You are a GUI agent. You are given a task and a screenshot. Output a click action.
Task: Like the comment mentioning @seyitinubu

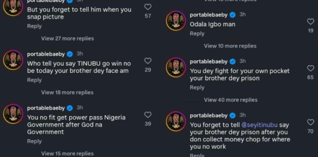click(311, 122)
